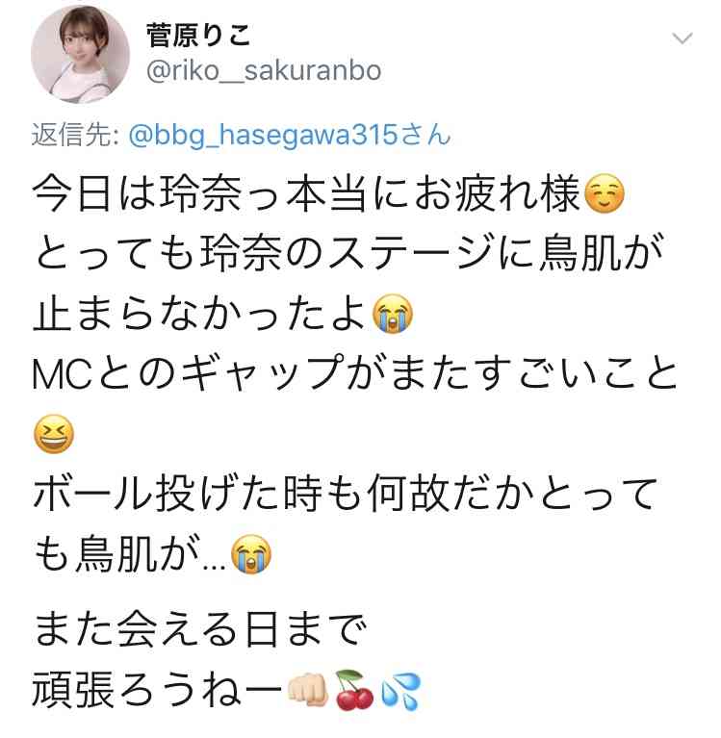This screenshot has height=738, width=721.
Task: Click the line MCとのギャップがまたすごいこと
Action: (x=354, y=374)
